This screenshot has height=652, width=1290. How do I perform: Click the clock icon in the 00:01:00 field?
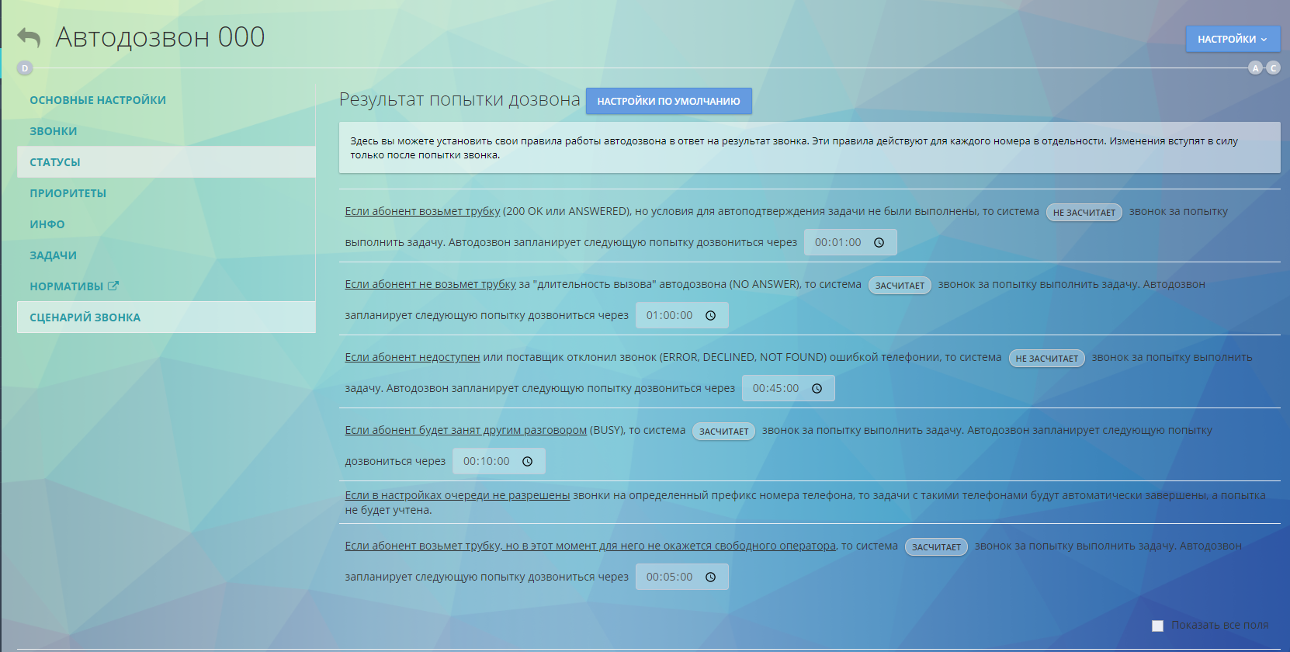tap(879, 242)
